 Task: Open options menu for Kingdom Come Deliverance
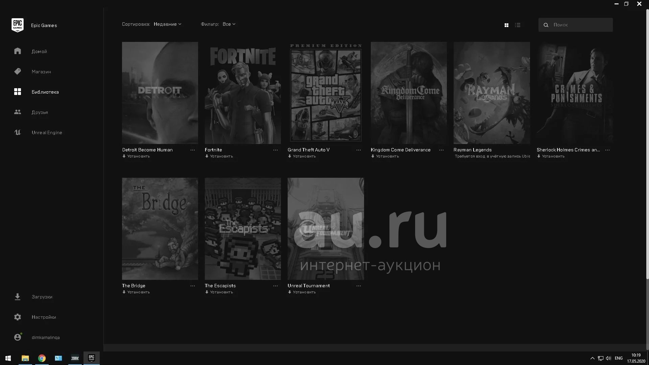pos(441,150)
